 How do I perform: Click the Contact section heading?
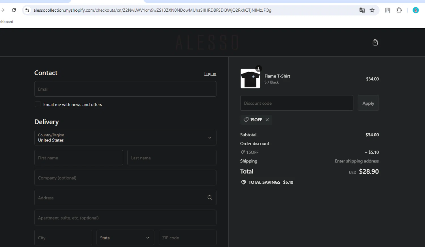(x=46, y=73)
